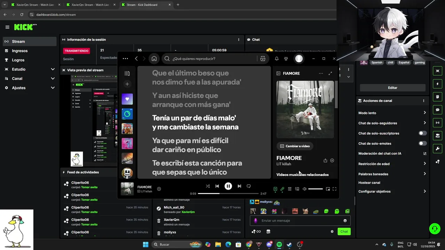Image resolution: width=445 pixels, height=250 pixels.
Task: Toggle Now Playing view button
Action: (275, 189)
